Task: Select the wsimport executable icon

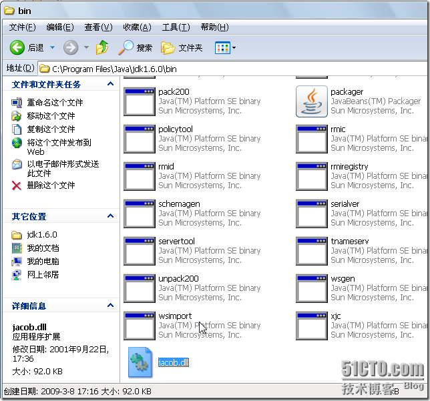Action: 140,326
